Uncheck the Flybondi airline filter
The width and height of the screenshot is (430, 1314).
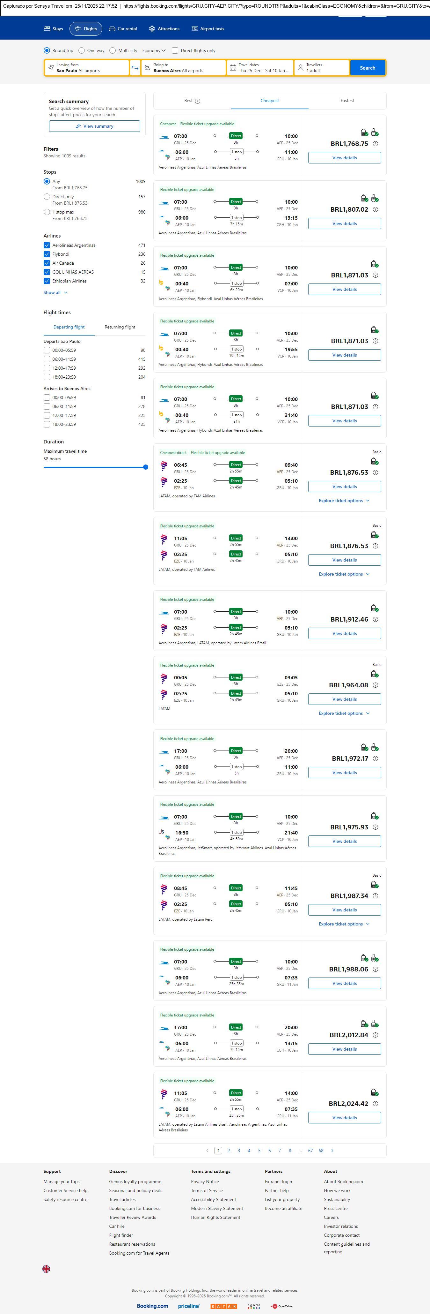47,254
